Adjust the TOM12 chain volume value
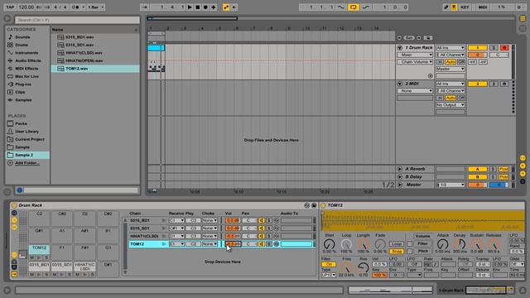This screenshot has height=298, width=530. [232, 244]
